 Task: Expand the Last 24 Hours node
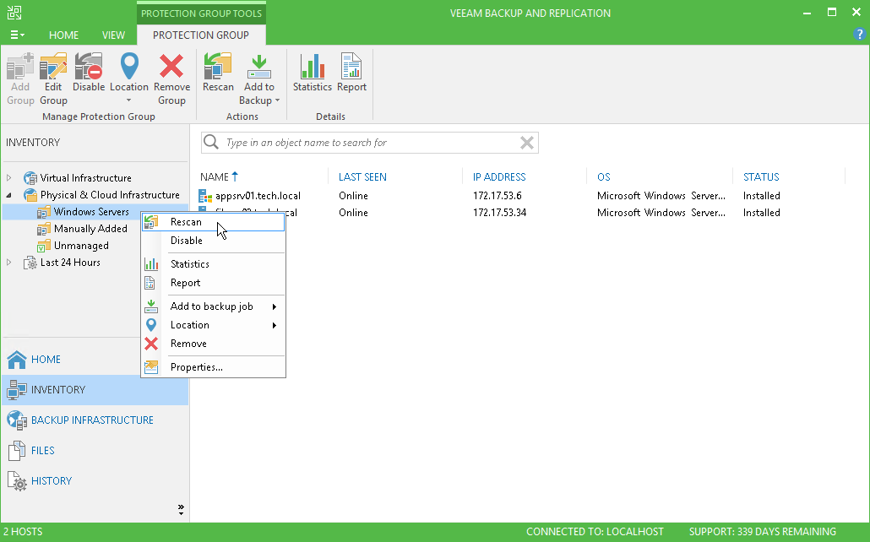click(9, 263)
